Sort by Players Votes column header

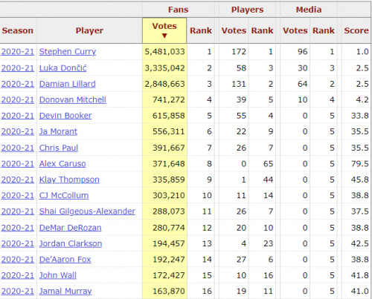click(234, 30)
